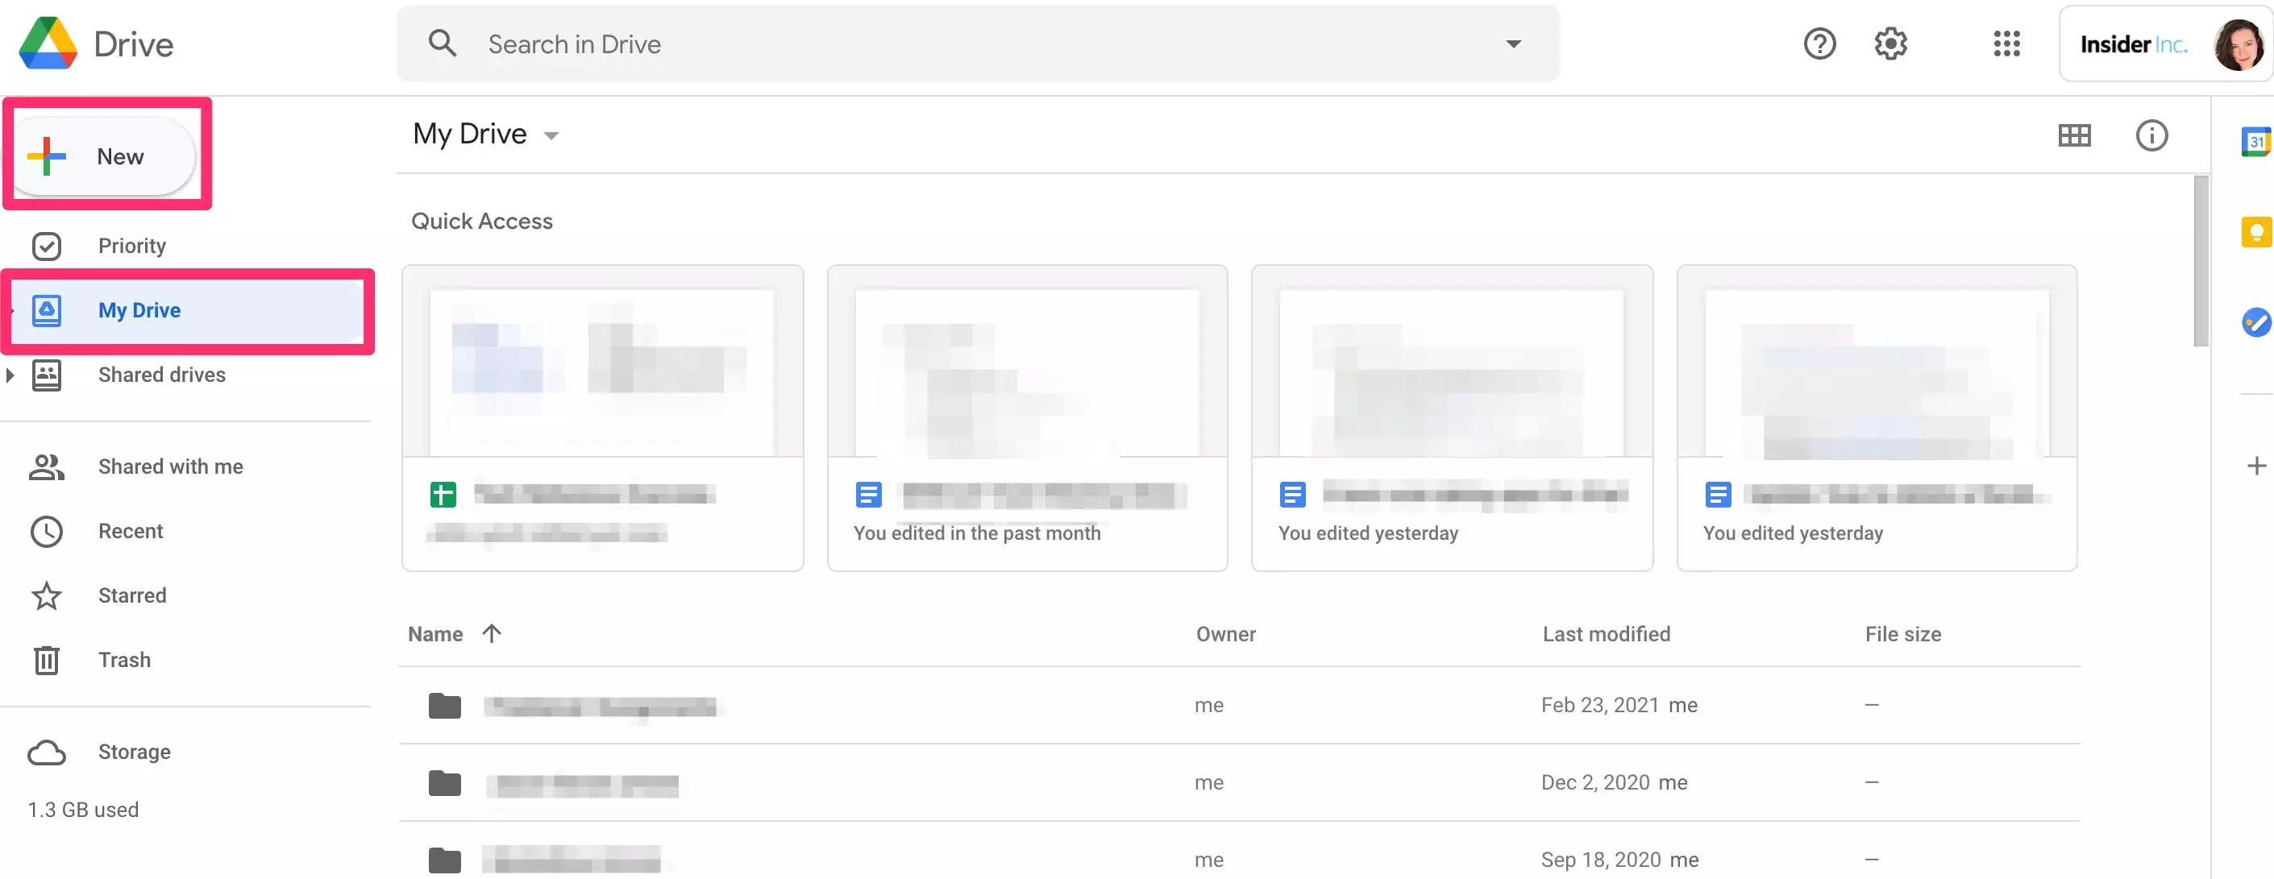Screen dimensions: 2274x879
Task: Expand the Shared drives tree
Action: [x=10, y=375]
